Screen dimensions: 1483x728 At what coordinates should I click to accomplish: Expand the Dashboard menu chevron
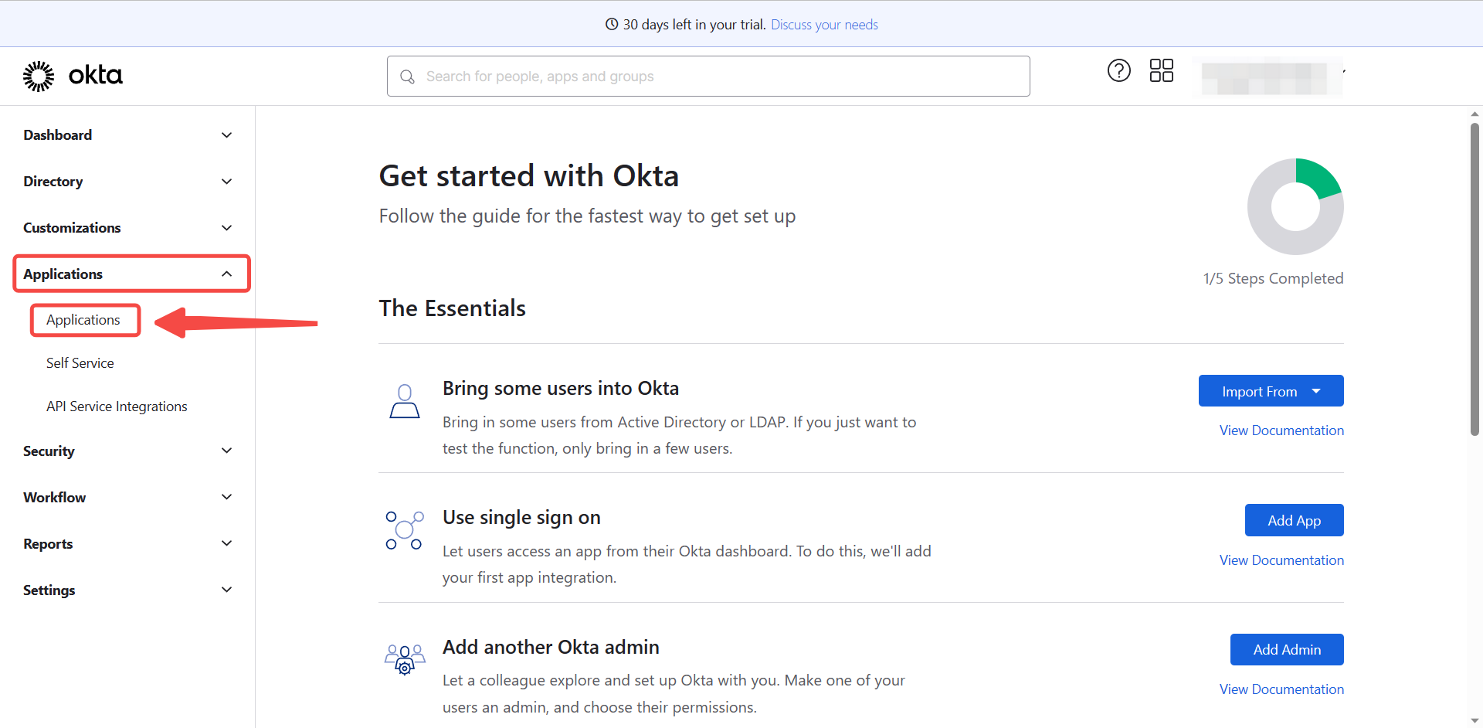226,135
